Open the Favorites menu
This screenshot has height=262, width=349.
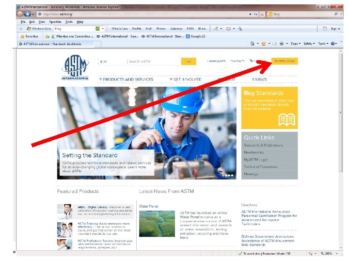coord(55,22)
